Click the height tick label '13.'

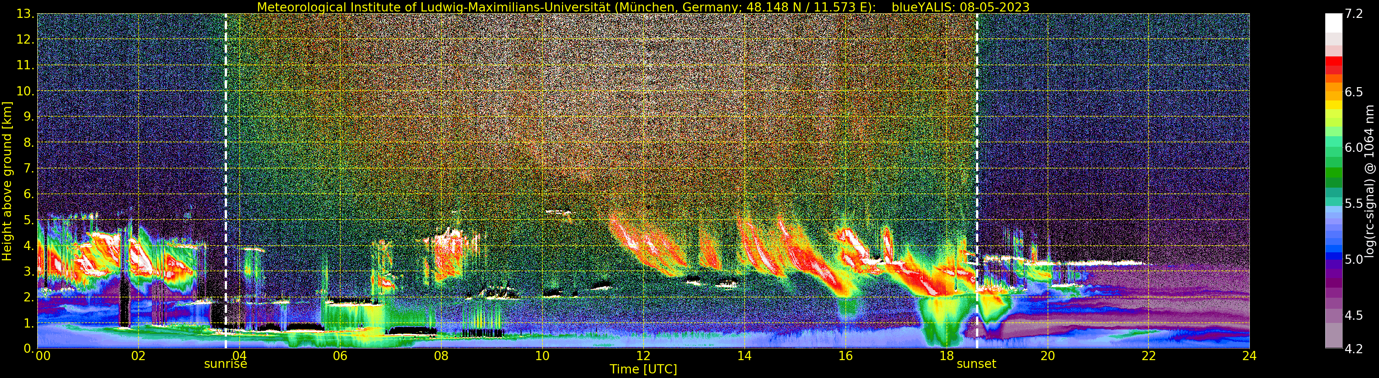[25, 13]
